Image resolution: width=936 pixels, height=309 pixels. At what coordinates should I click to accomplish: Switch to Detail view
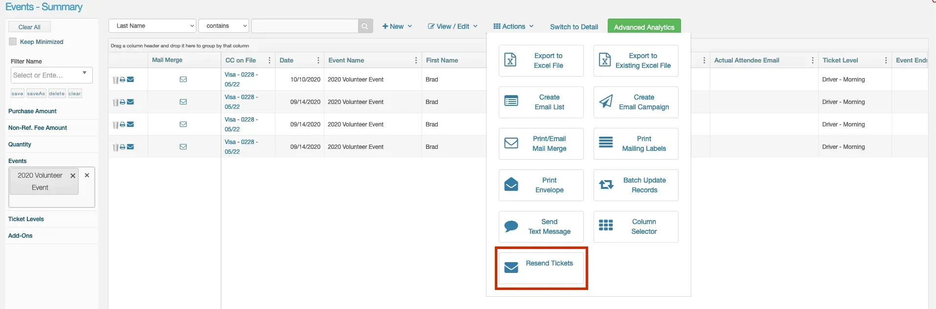pyautogui.click(x=574, y=27)
